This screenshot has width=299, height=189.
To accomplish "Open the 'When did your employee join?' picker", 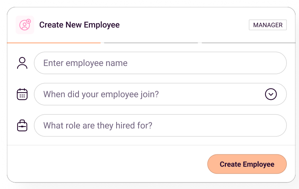I will tap(152, 94).
